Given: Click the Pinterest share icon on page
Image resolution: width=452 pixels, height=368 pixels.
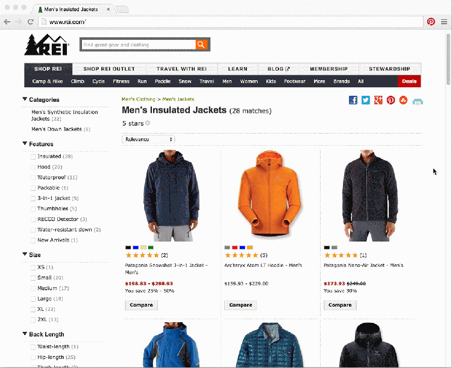Looking at the screenshot, I should point(391,100).
